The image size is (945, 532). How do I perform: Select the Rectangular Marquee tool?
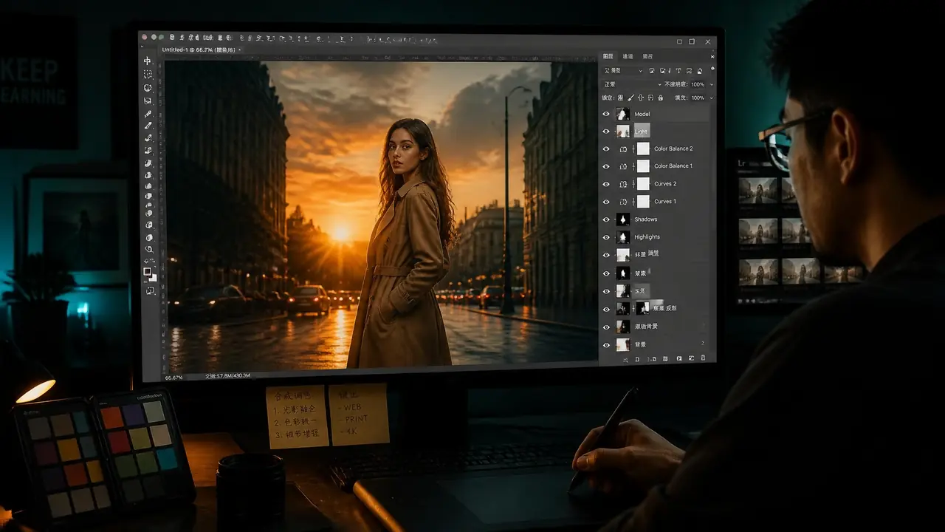point(148,74)
